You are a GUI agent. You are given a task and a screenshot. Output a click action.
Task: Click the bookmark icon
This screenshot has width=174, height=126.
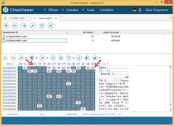coord(32,58)
